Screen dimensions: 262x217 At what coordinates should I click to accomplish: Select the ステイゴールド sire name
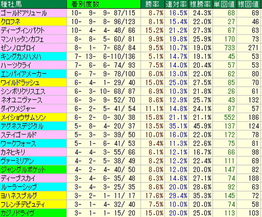19,135
